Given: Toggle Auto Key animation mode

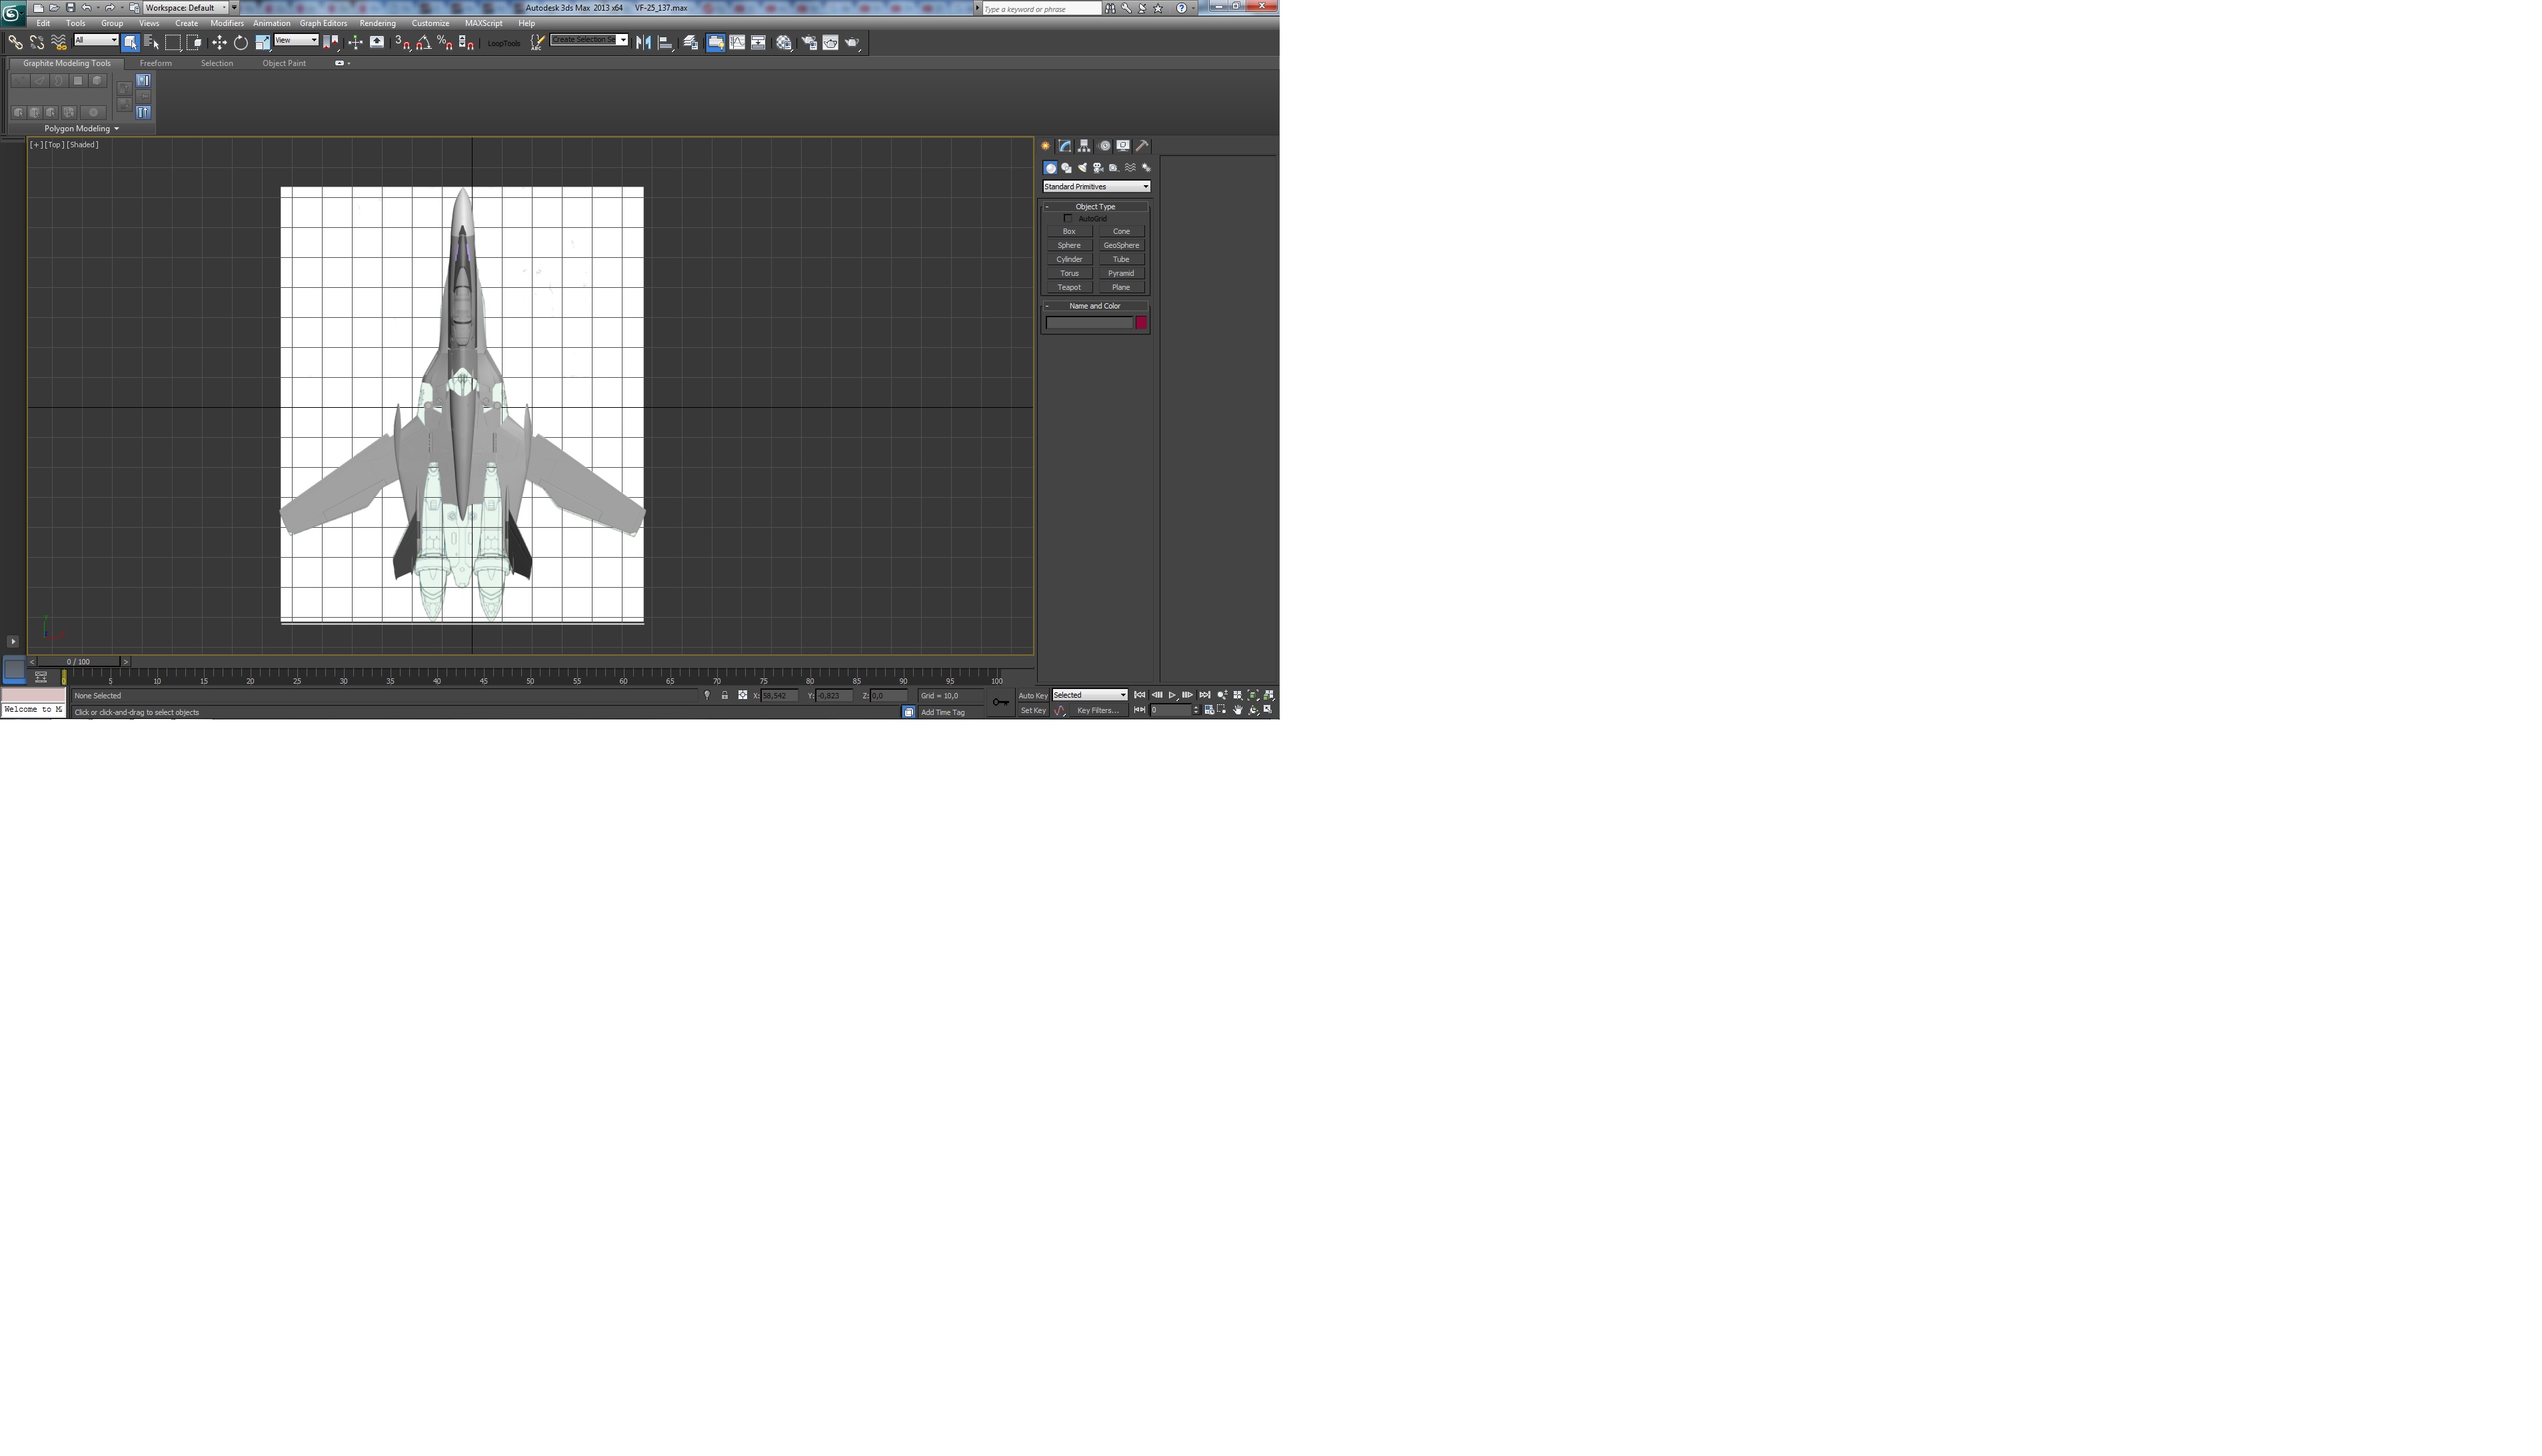Looking at the screenshot, I should (1032, 695).
